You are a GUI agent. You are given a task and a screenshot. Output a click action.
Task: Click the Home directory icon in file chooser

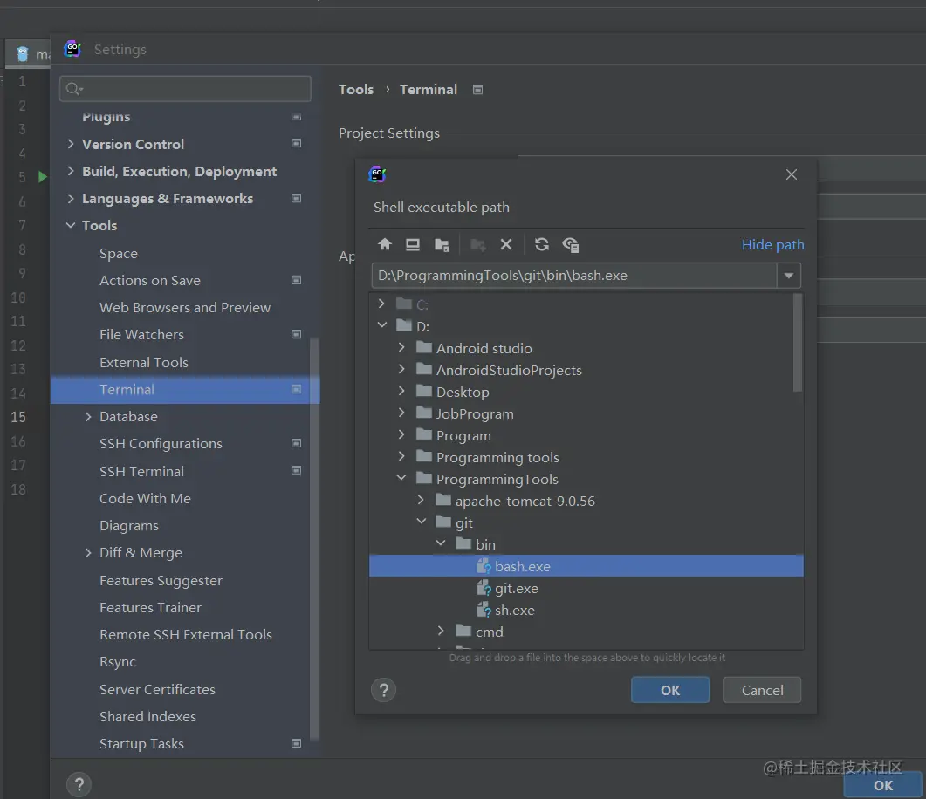pyautogui.click(x=385, y=244)
